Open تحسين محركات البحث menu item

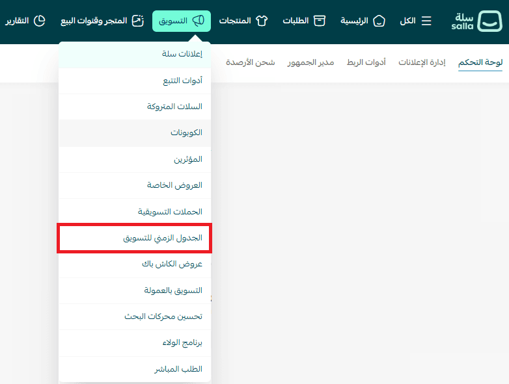163,316
